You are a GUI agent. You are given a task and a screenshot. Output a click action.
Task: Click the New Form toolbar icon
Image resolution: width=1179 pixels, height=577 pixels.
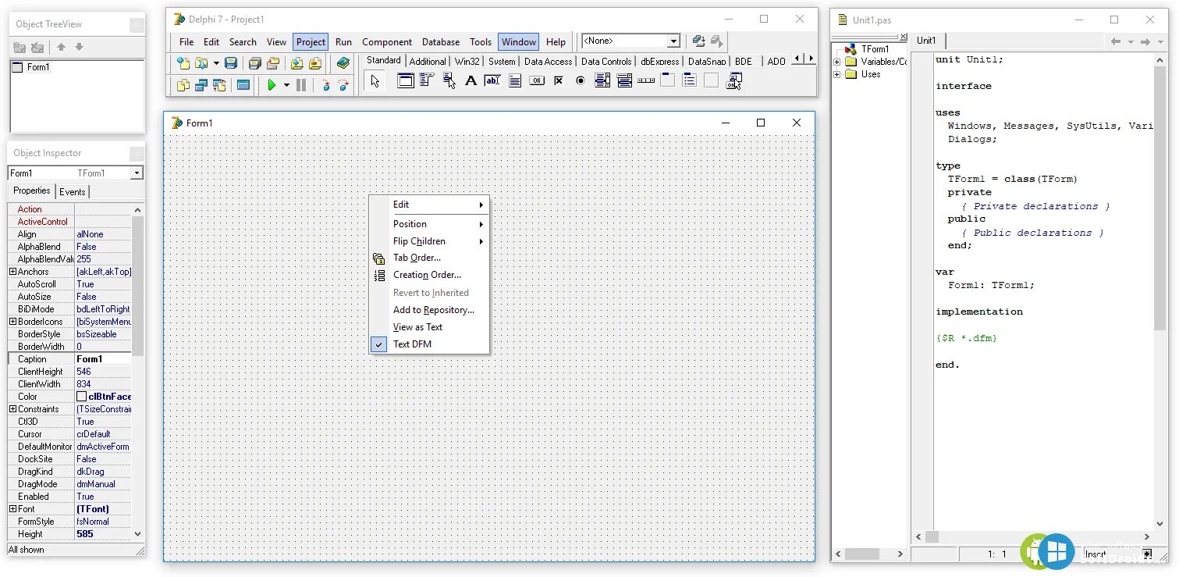tap(243, 85)
